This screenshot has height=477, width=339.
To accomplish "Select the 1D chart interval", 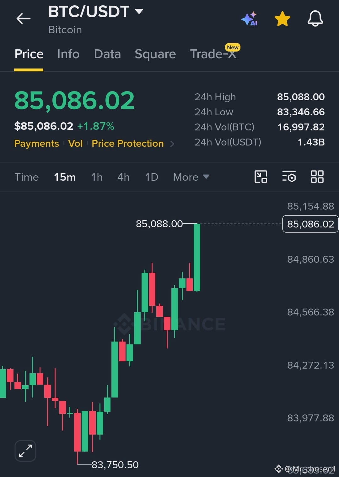I will tap(152, 177).
